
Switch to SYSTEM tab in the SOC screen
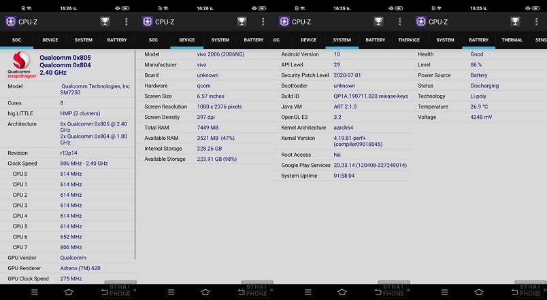click(x=84, y=40)
